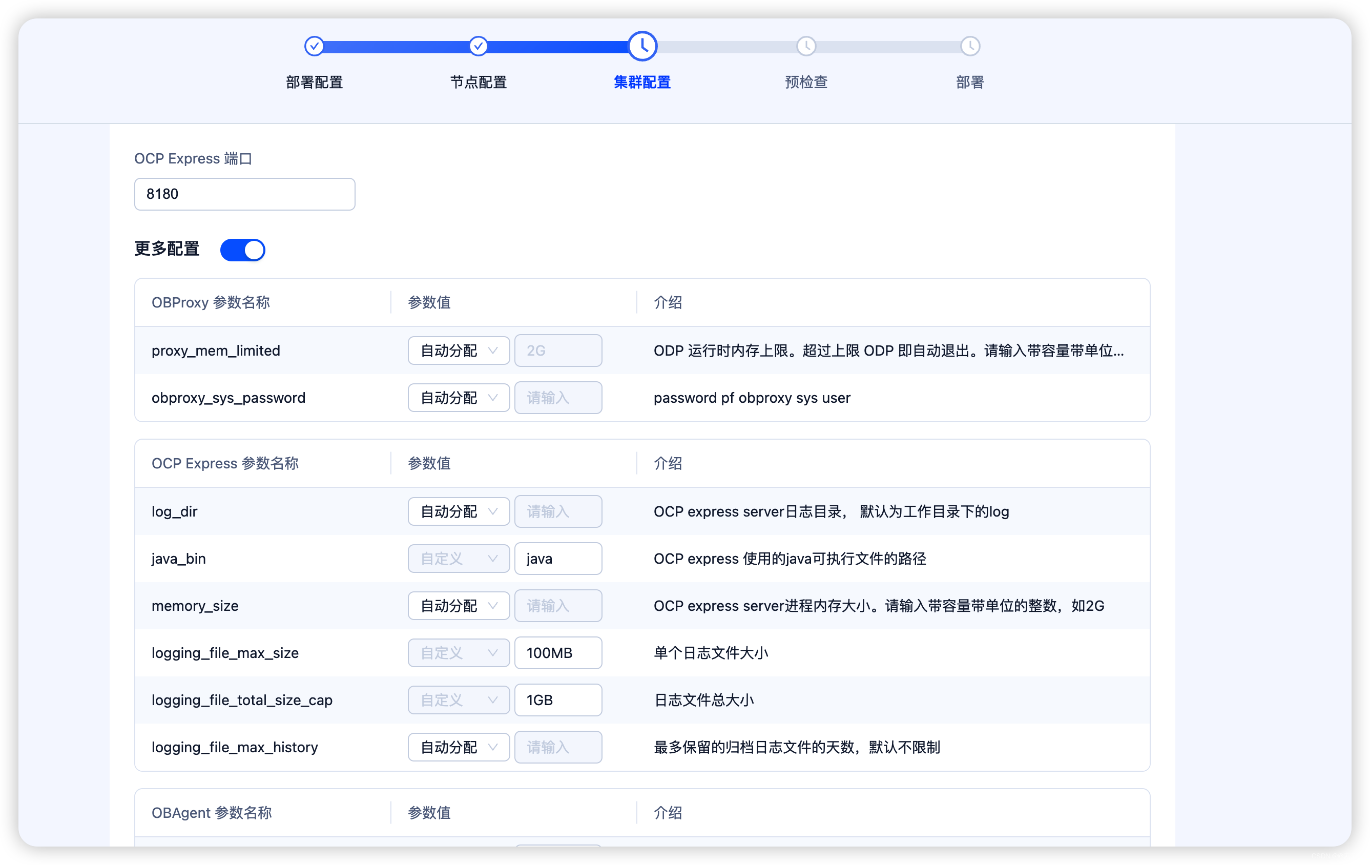
Task: Click the OCP Express 端口 input field
Action: coord(245,194)
